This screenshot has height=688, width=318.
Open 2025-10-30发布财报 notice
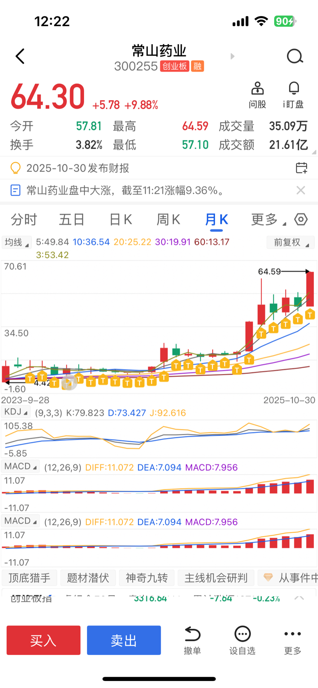click(x=78, y=168)
